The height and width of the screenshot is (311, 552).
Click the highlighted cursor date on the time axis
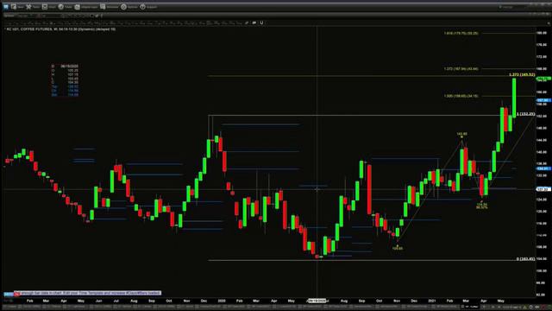[x=317, y=301]
